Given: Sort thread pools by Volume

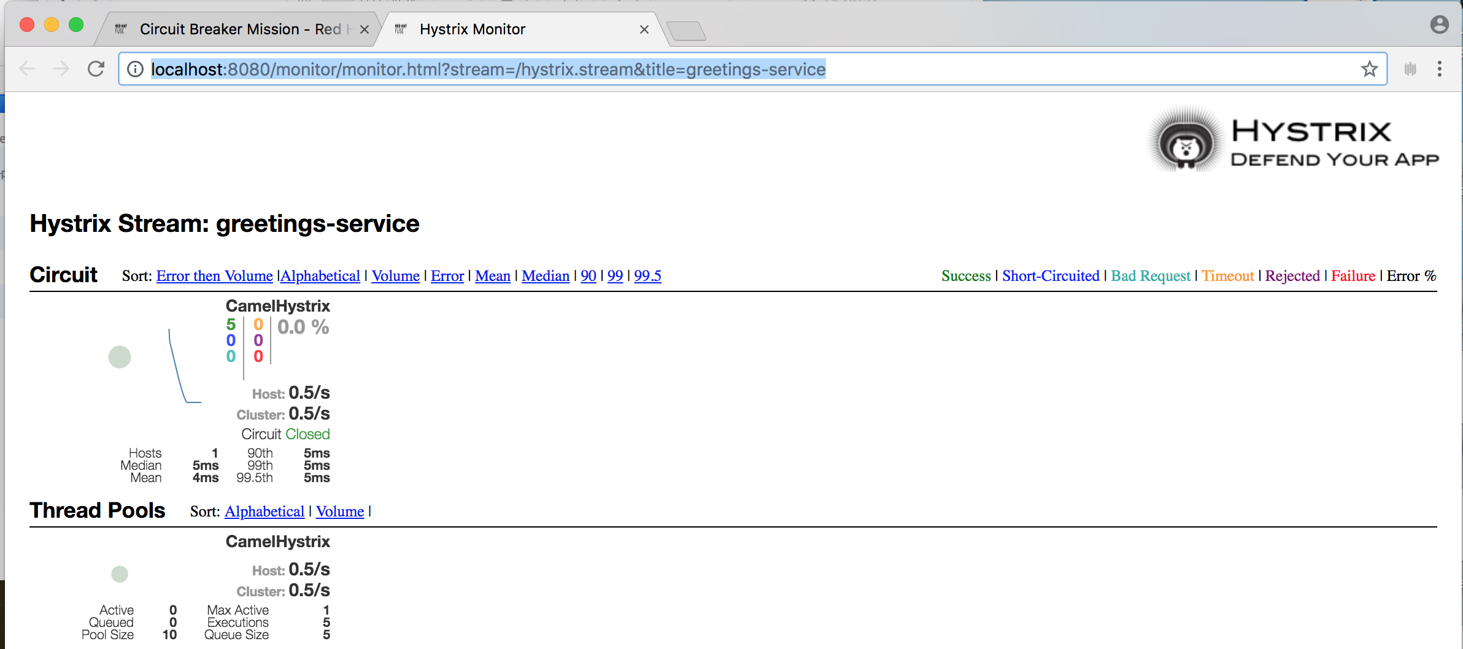Looking at the screenshot, I should [340, 512].
